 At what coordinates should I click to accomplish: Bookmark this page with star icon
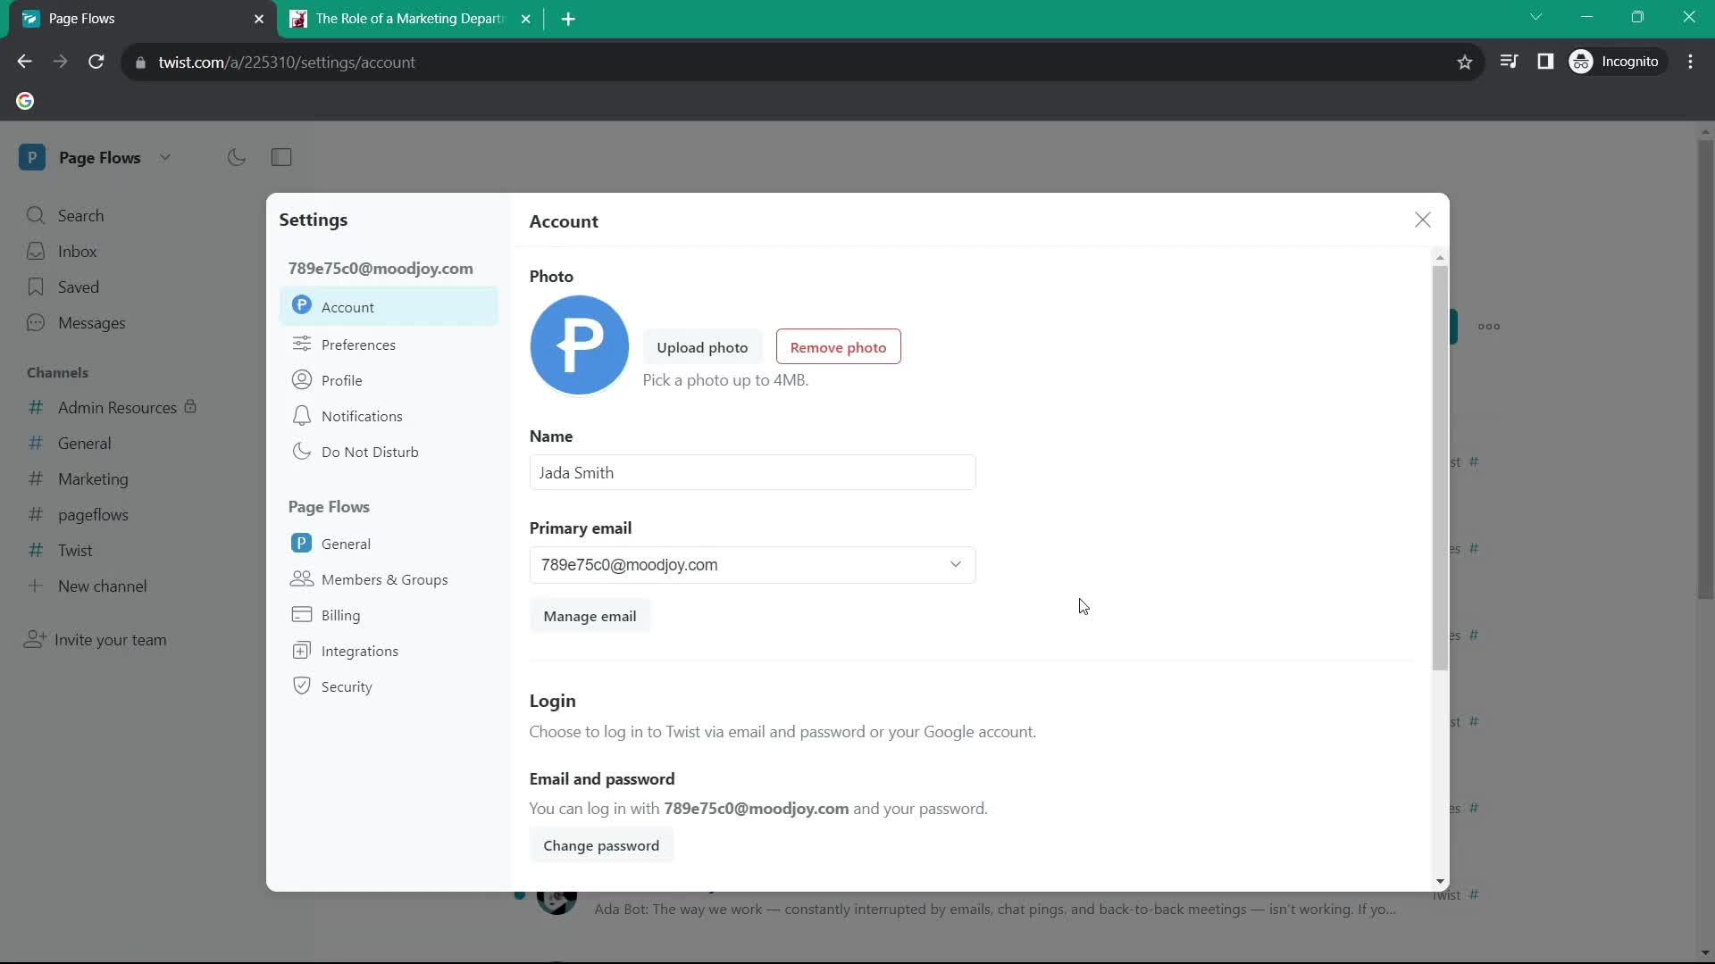tap(1464, 62)
